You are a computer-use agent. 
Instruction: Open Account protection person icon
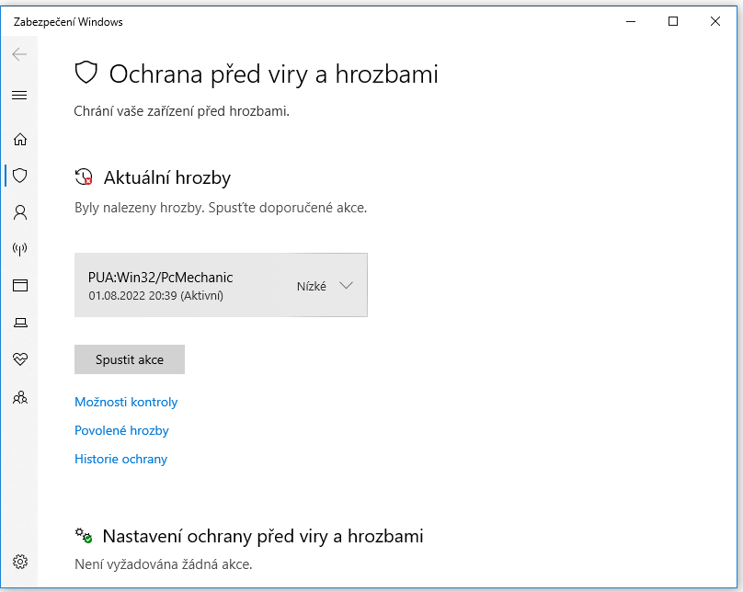19,212
